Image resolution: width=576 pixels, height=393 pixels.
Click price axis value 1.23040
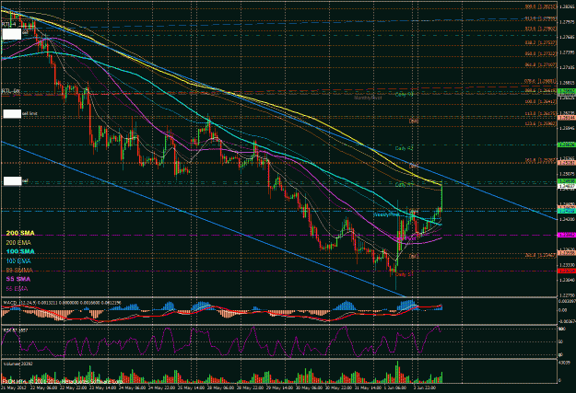tap(567, 280)
